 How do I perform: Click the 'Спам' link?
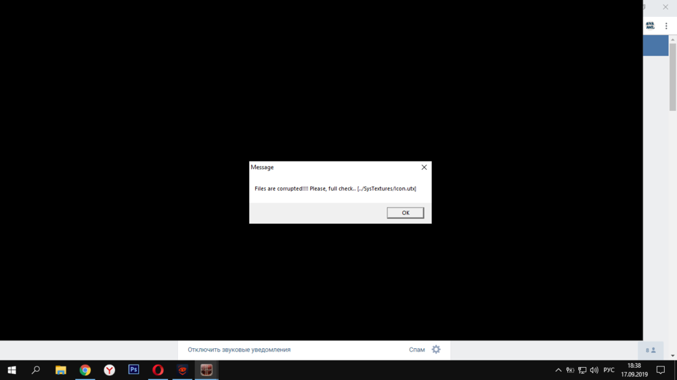(x=416, y=350)
